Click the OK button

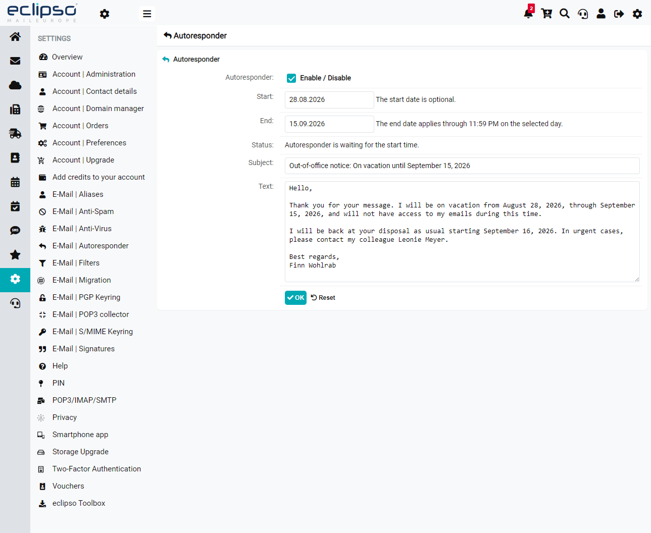coord(295,298)
